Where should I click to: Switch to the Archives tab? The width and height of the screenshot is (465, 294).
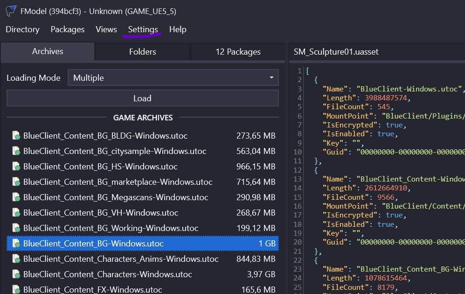48,52
